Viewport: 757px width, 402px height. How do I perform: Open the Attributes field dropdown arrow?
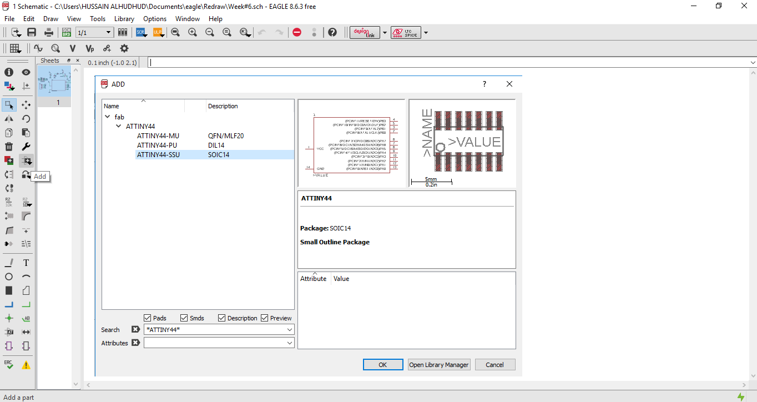[x=289, y=343]
